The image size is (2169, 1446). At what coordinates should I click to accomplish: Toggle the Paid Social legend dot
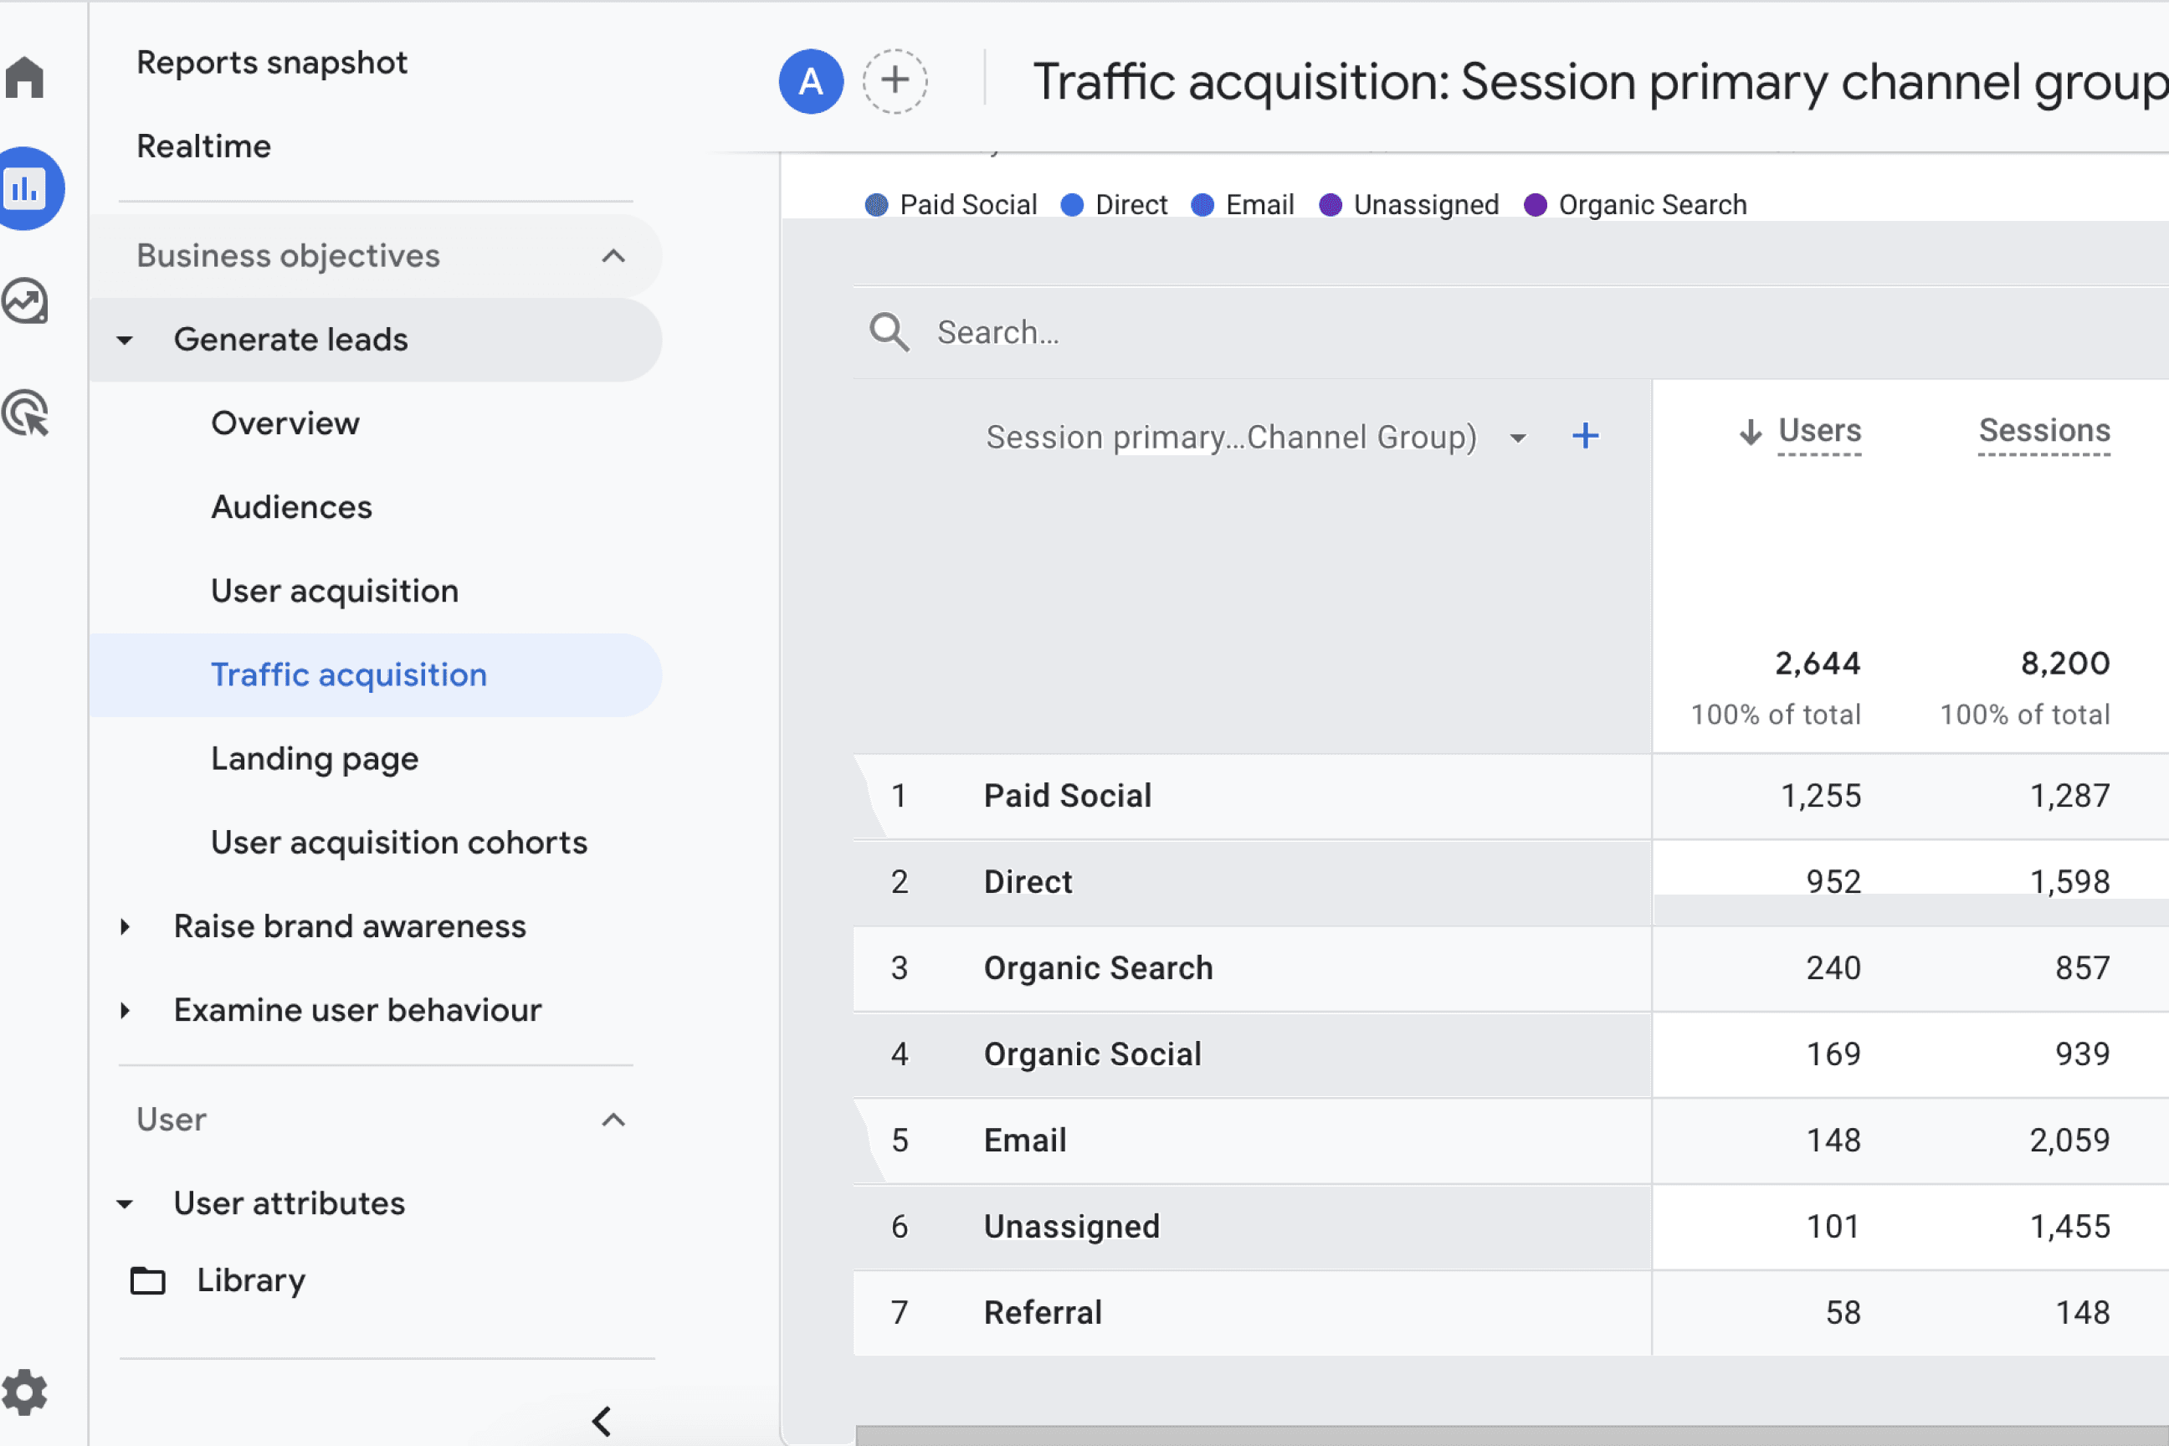tap(876, 205)
